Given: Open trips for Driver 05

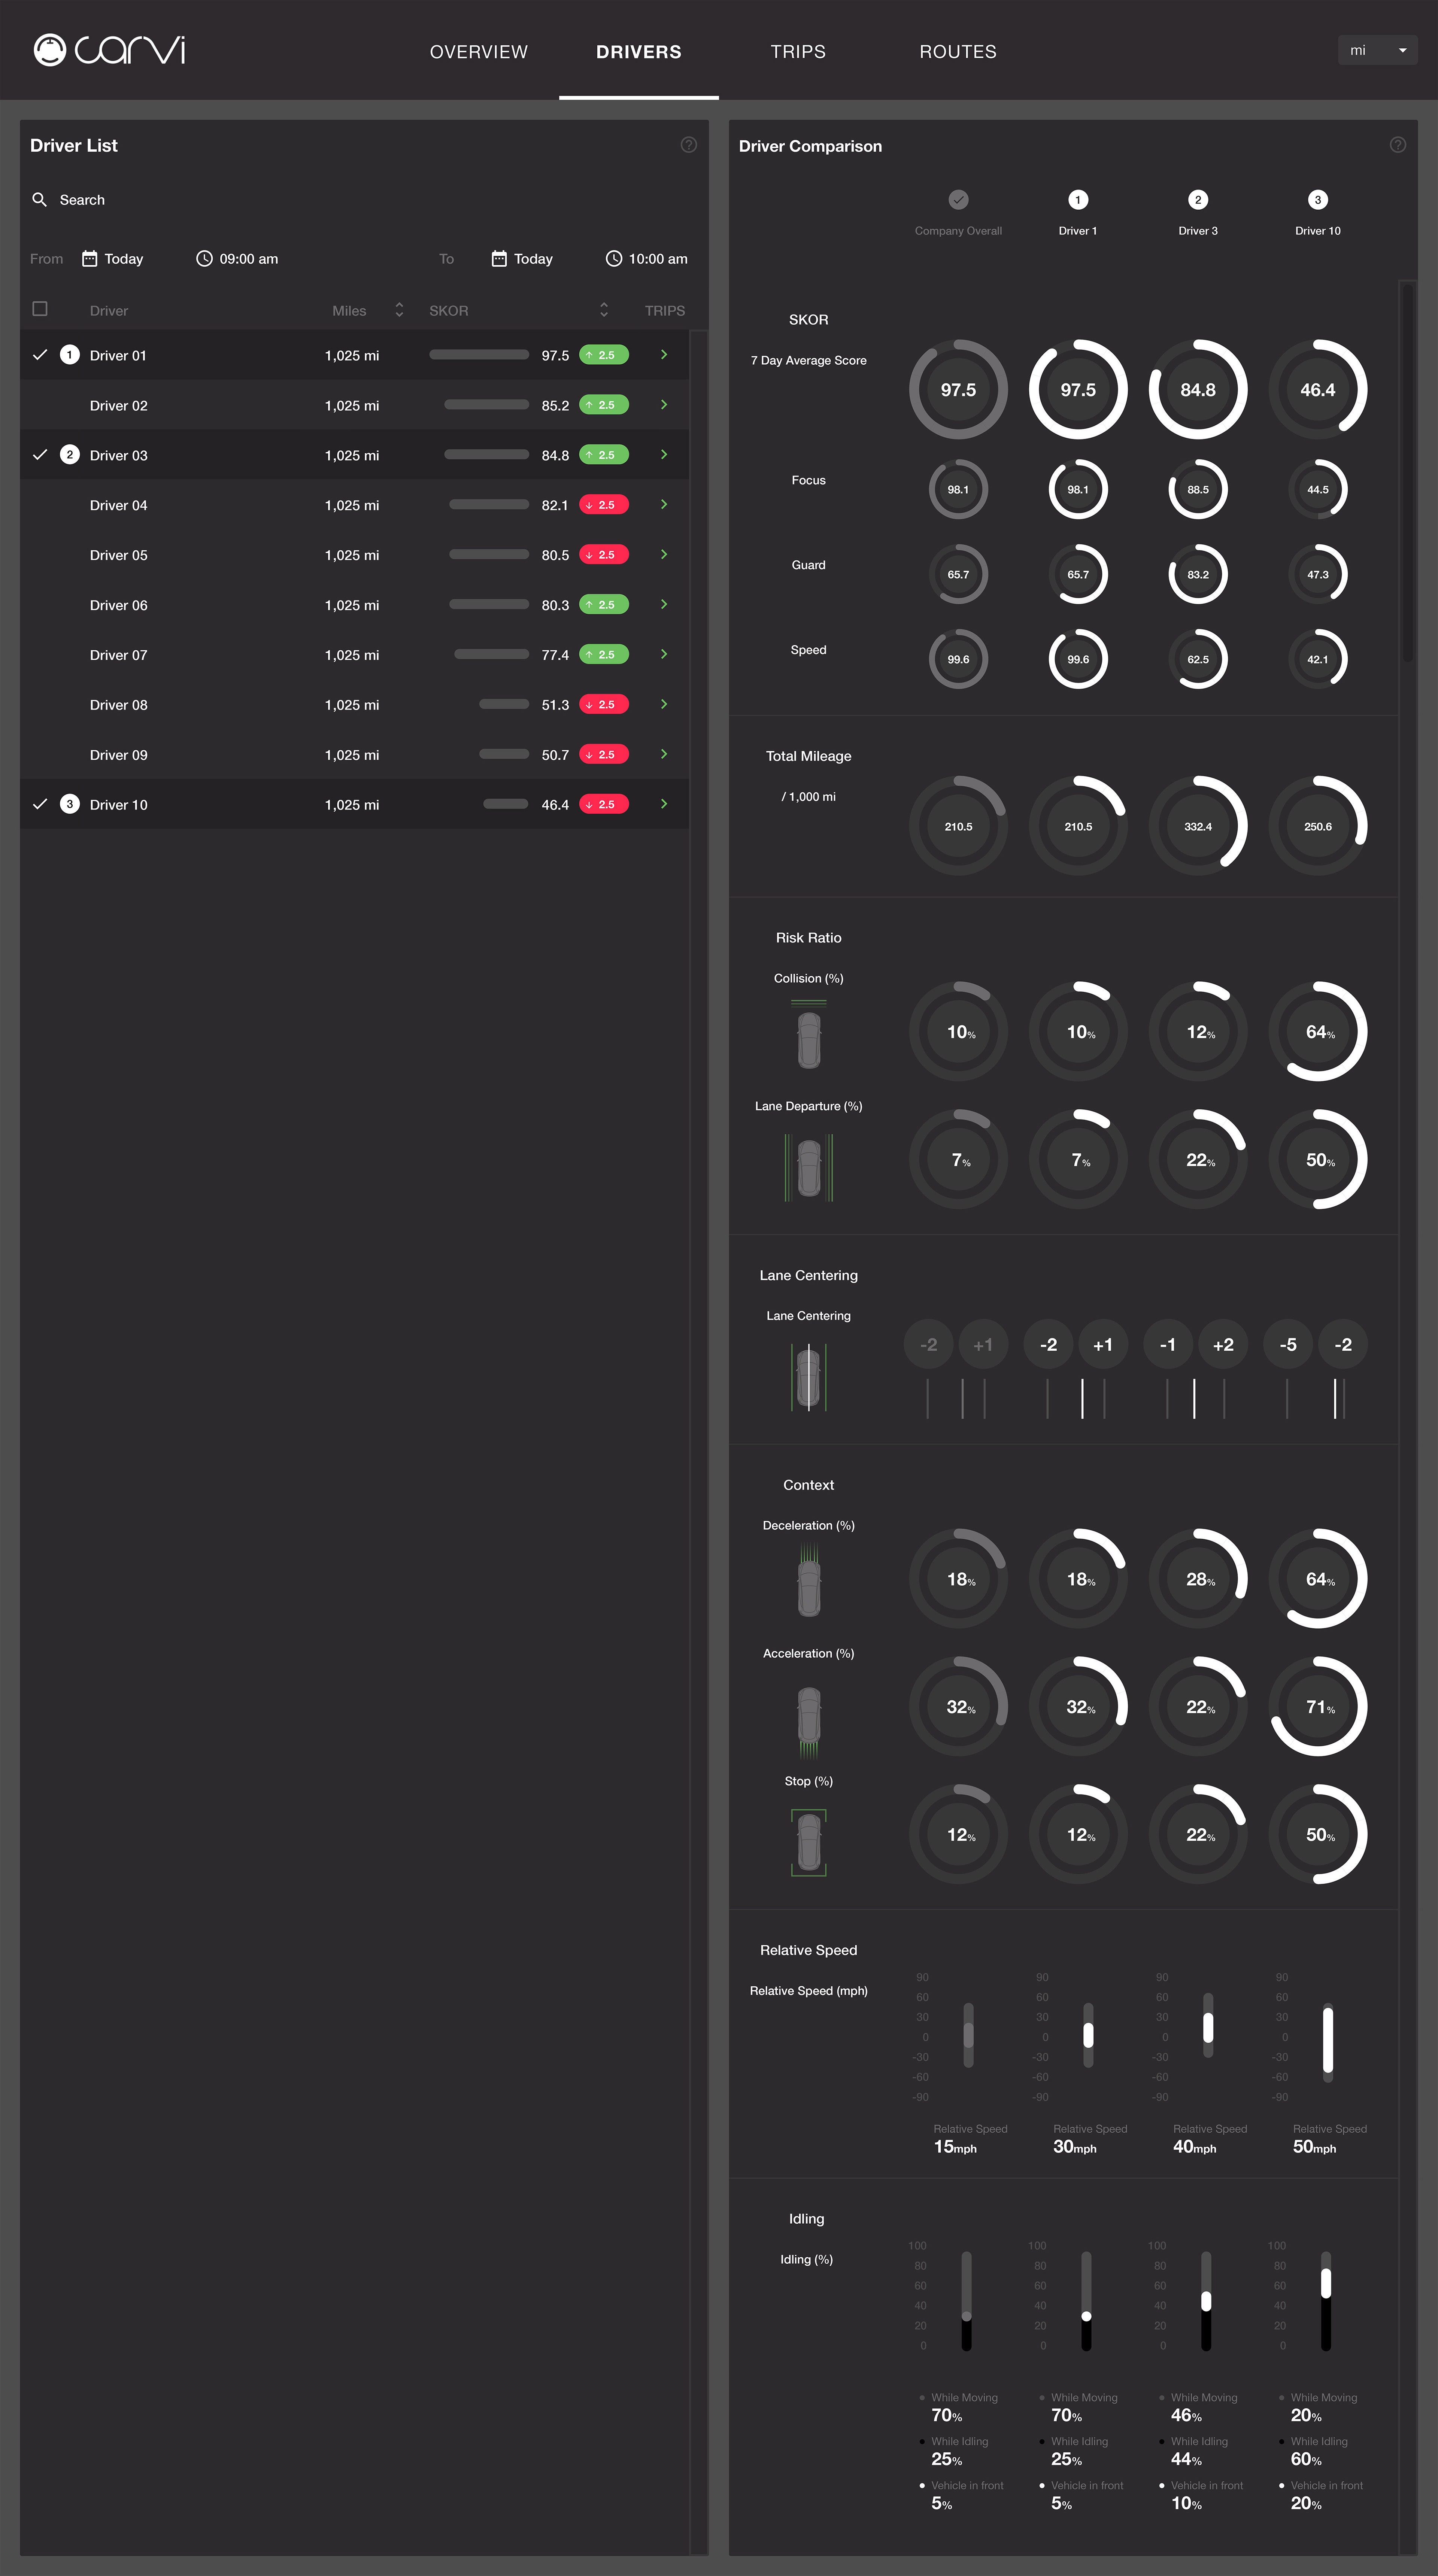Looking at the screenshot, I should coord(664,555).
